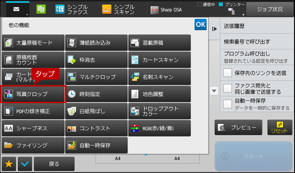This screenshot has width=295, height=173.
Task: Tap the yellow リセット button
Action: point(280,128)
